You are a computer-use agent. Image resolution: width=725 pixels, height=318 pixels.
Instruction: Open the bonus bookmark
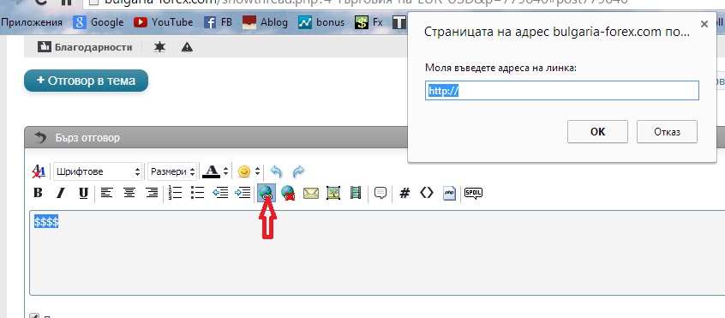[x=322, y=22]
